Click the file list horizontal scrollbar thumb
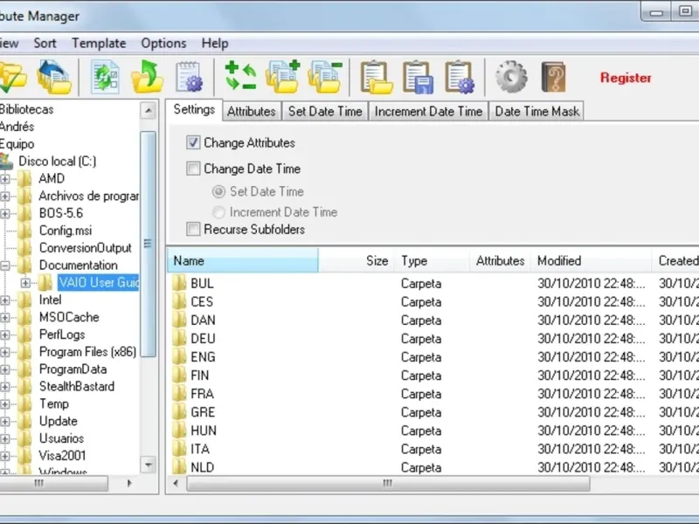This screenshot has height=524, width=699. coord(388,483)
